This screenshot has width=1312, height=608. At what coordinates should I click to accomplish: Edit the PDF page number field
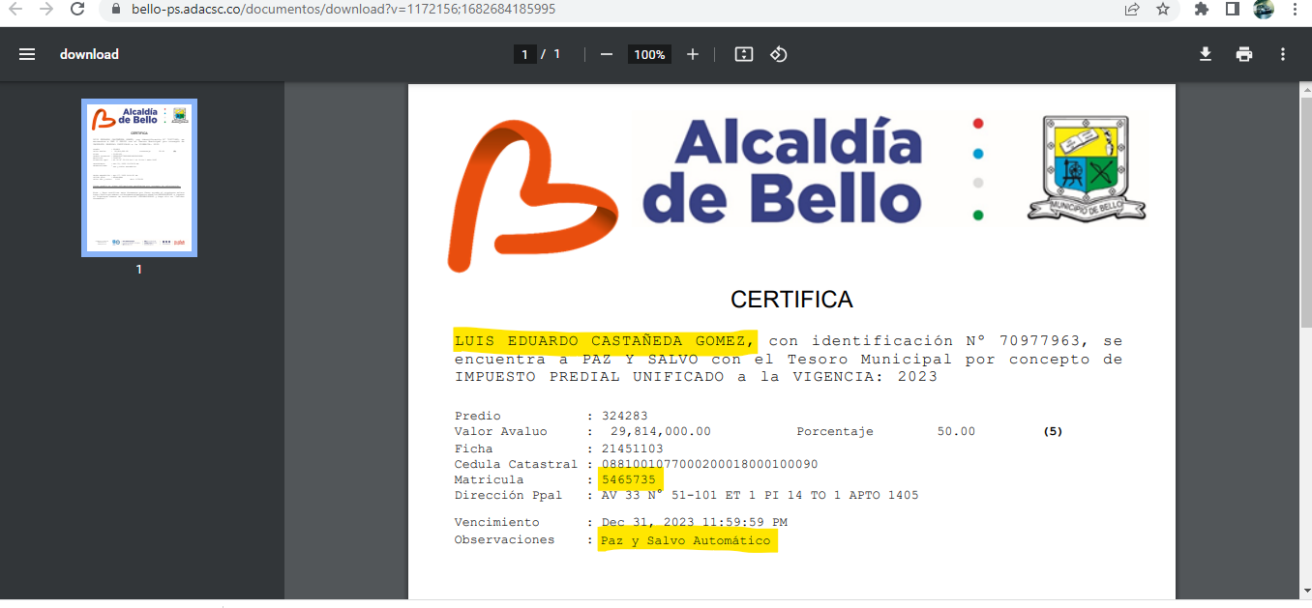524,54
